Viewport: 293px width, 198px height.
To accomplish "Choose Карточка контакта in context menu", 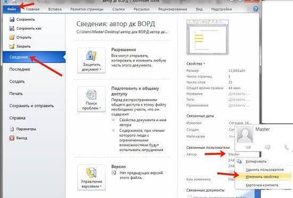I will pyautogui.click(x=262, y=185).
